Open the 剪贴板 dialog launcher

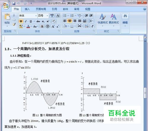15,31
